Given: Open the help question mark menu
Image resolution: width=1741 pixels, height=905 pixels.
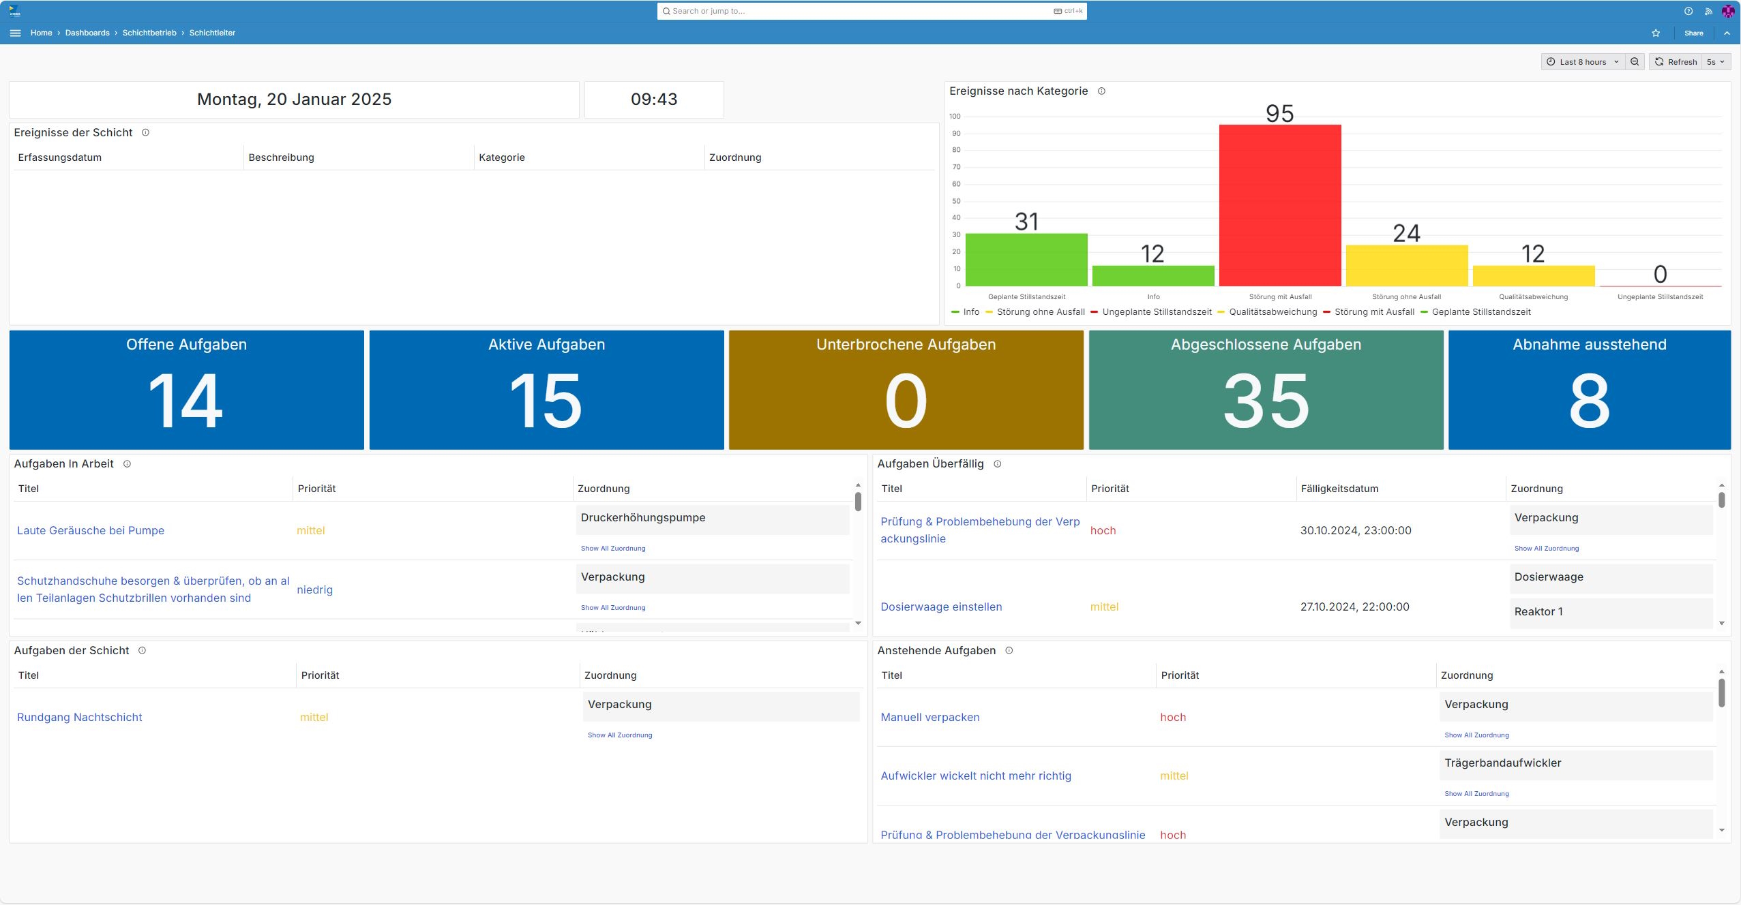Looking at the screenshot, I should (x=1688, y=11).
